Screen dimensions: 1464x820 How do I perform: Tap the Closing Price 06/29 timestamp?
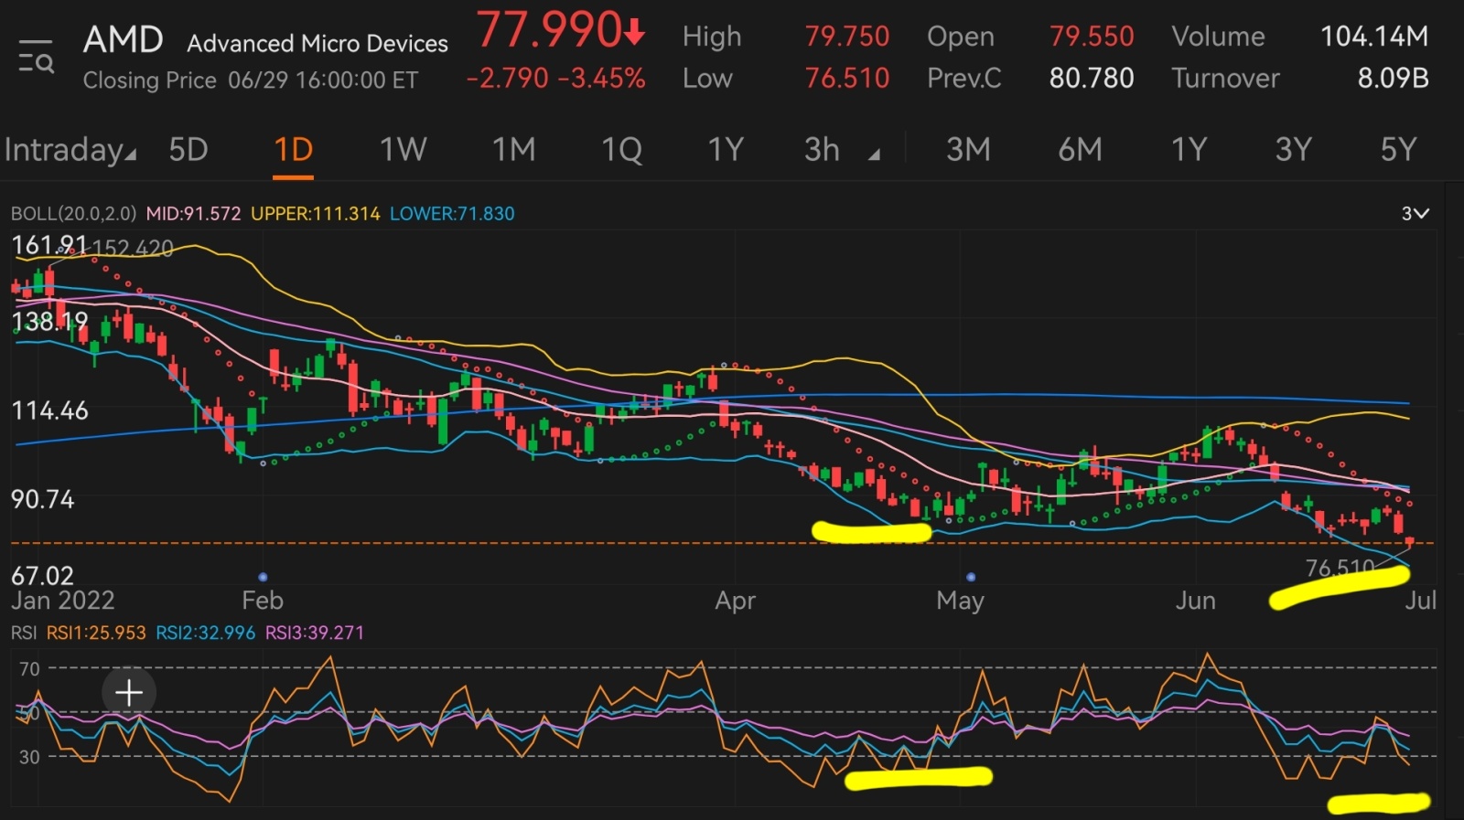coord(251,80)
